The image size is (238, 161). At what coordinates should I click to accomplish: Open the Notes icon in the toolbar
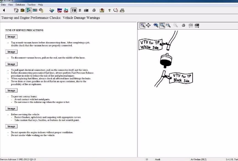pos(102,10)
